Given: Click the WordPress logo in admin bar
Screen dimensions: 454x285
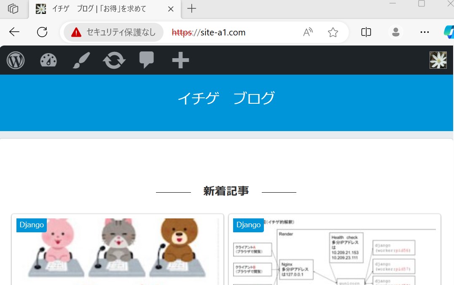Looking at the screenshot, I should [16, 61].
